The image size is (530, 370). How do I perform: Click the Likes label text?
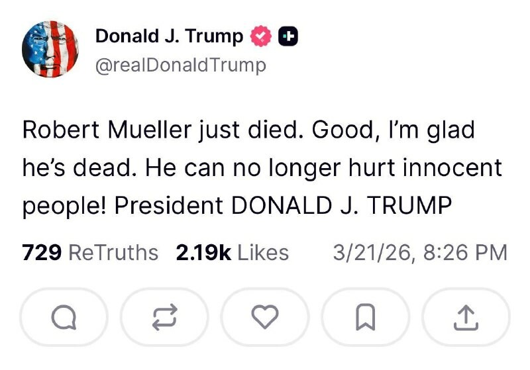point(262,252)
